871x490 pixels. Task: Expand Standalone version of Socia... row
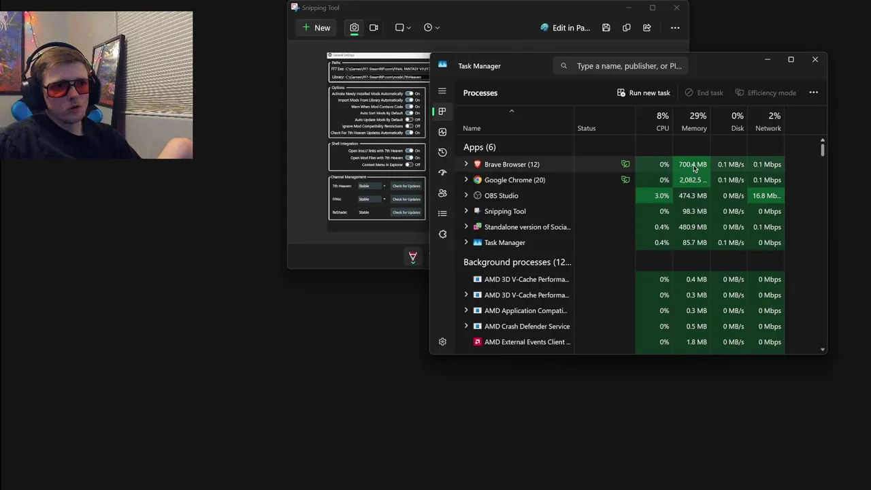[x=466, y=227]
